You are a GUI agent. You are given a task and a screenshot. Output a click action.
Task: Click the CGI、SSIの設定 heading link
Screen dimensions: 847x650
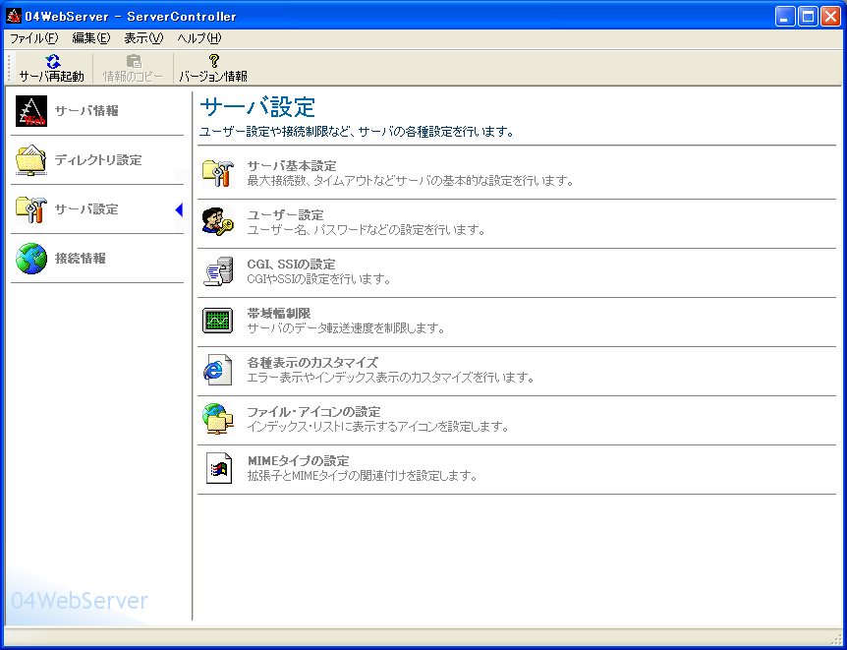[291, 265]
